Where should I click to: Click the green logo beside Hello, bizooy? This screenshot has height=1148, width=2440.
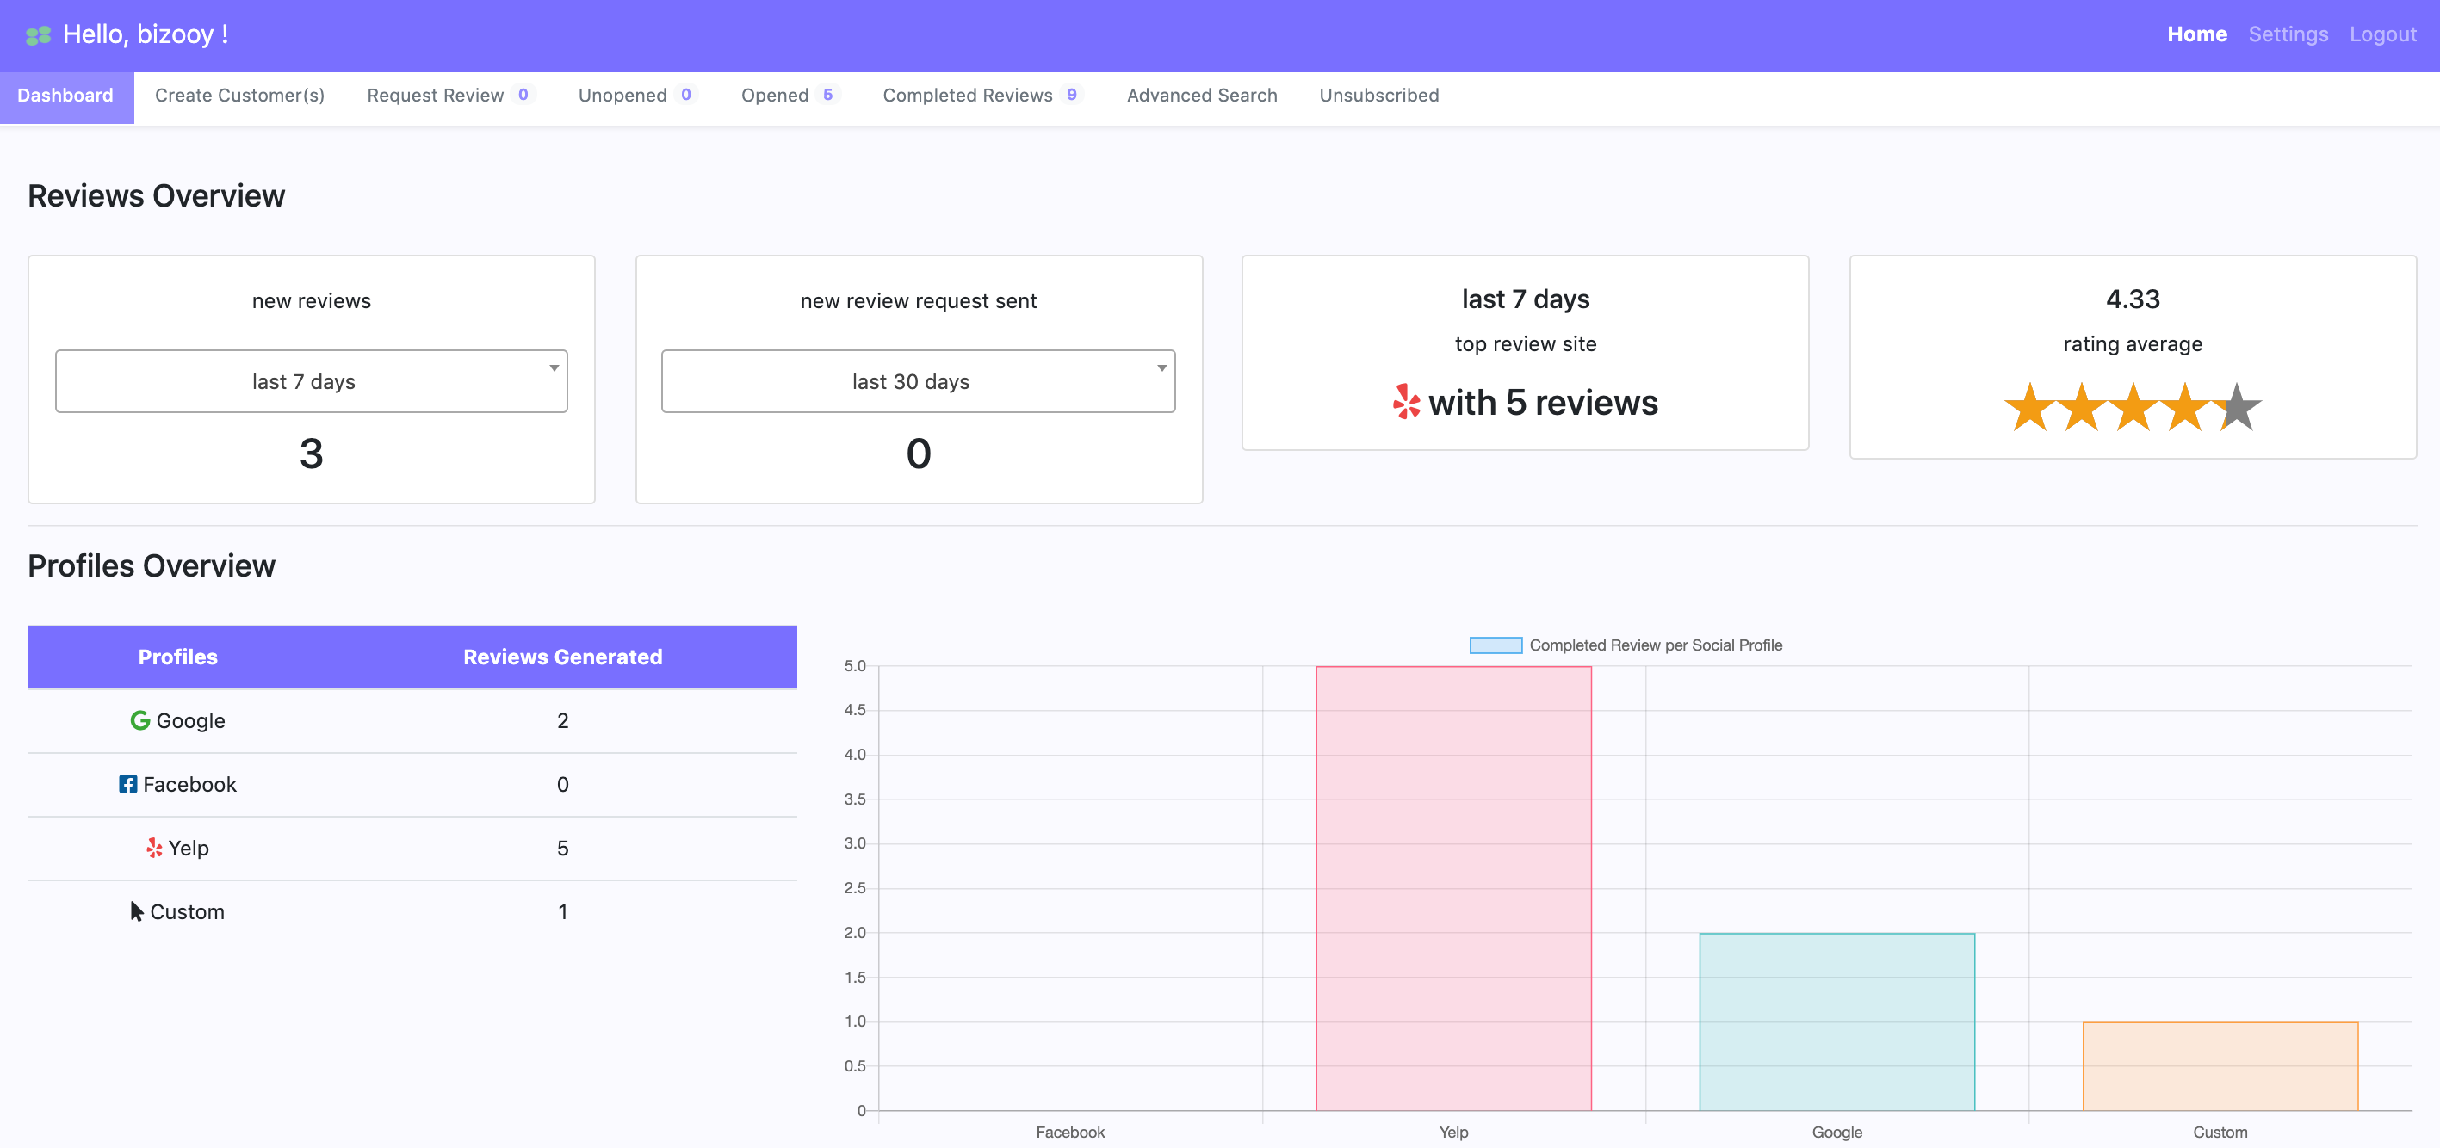click(x=38, y=36)
